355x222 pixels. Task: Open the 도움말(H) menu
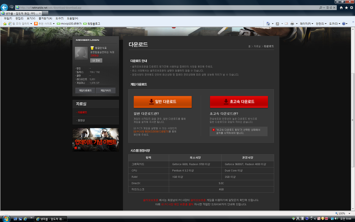click(x=72, y=18)
